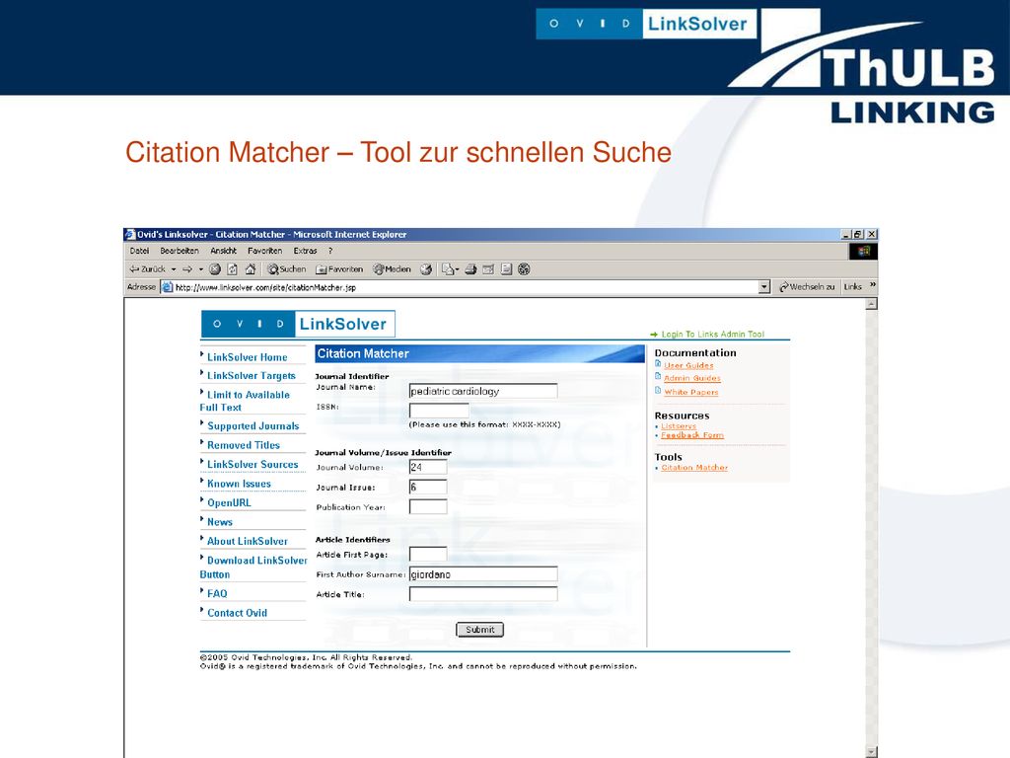Click the Article Title input field
Image resolution: width=1010 pixels, height=758 pixels.
tap(483, 593)
